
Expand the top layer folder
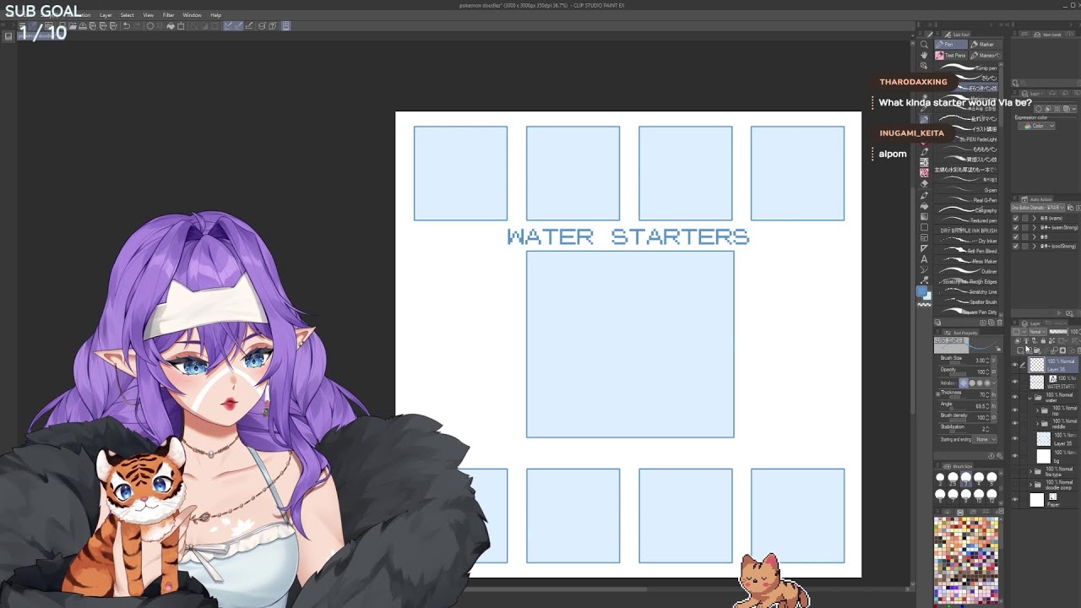pyautogui.click(x=1037, y=410)
